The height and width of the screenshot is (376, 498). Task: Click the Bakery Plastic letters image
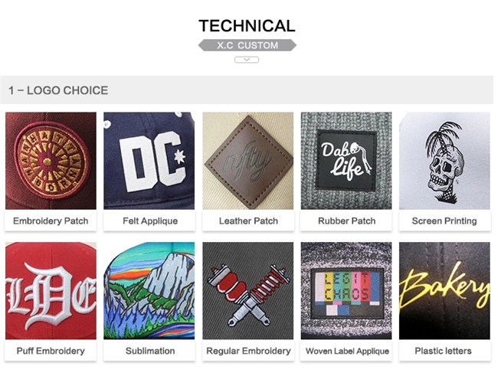point(444,290)
